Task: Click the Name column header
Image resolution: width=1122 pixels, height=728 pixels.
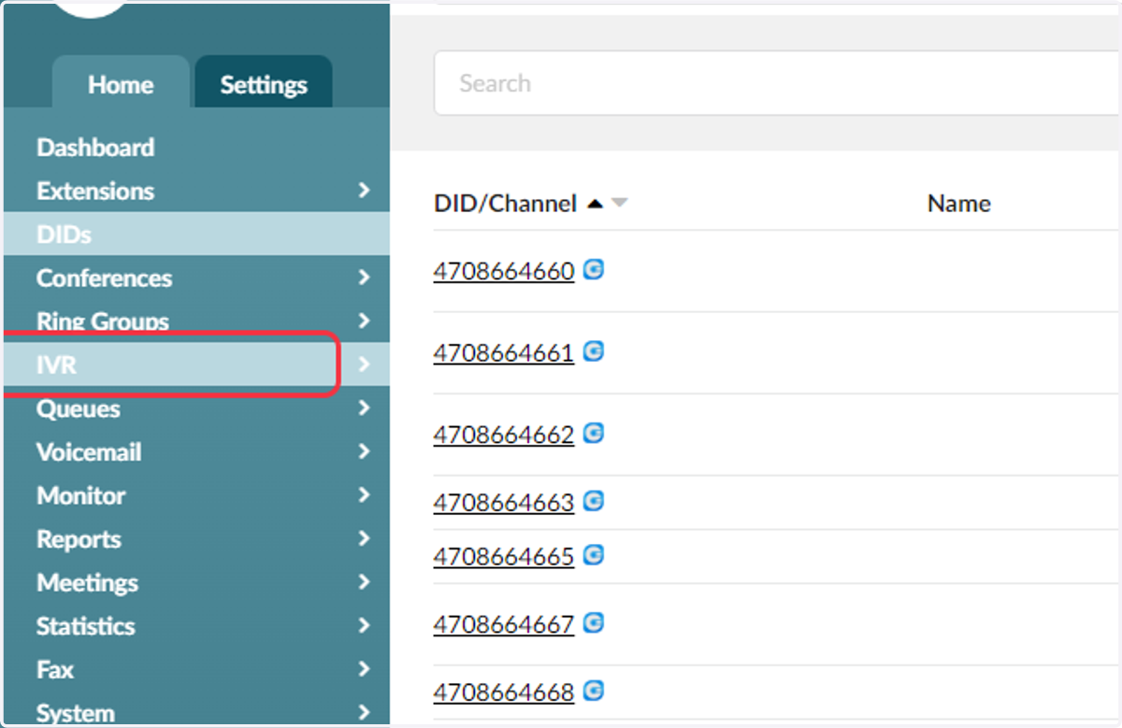Action: click(x=958, y=204)
